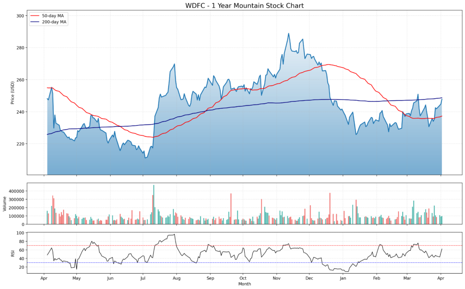Image resolution: width=465 pixels, height=289 pixels.
Task: Click the "Feb" month tick label
Action: (377, 278)
